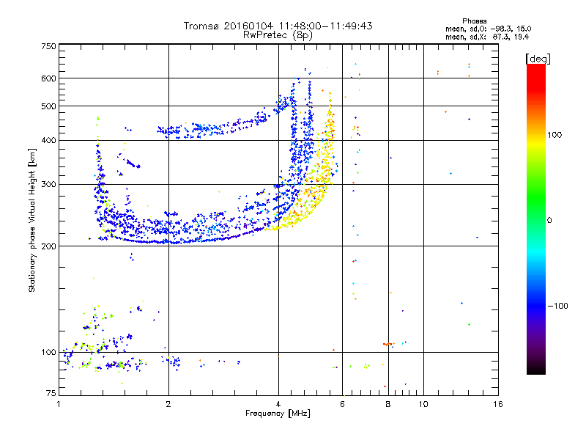The image size is (586, 440).
Task: Click the 'Phases' header label
Action: click(x=474, y=21)
